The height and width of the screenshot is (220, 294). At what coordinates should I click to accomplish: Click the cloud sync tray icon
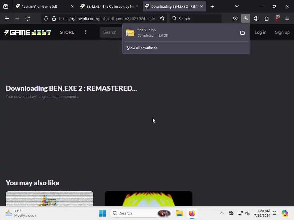click(x=231, y=213)
